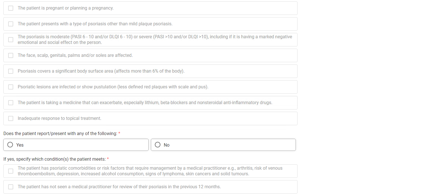Check the psoriatic comorbidities or risk factors option
The height and width of the screenshot is (195, 447).
(x=11, y=171)
